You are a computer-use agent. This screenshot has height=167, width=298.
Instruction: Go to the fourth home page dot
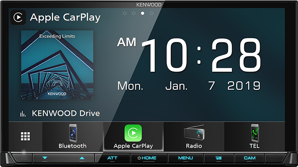(152, 13)
